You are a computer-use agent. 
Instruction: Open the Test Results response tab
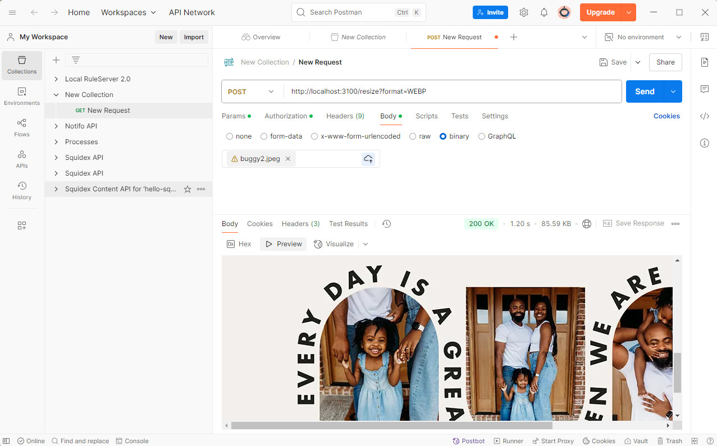coord(348,224)
